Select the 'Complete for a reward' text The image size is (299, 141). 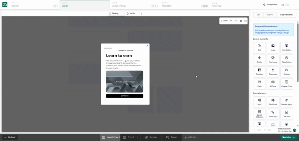coord(125,51)
